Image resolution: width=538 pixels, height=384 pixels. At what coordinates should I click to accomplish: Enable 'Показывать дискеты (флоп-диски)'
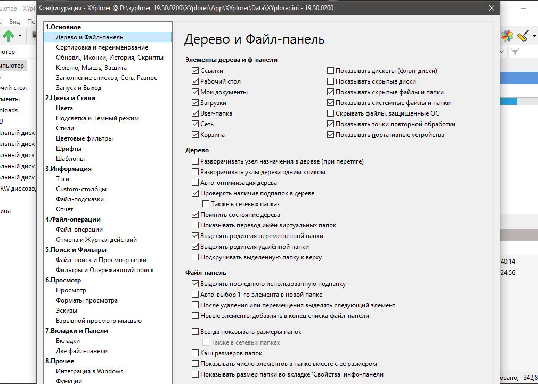[330, 71]
